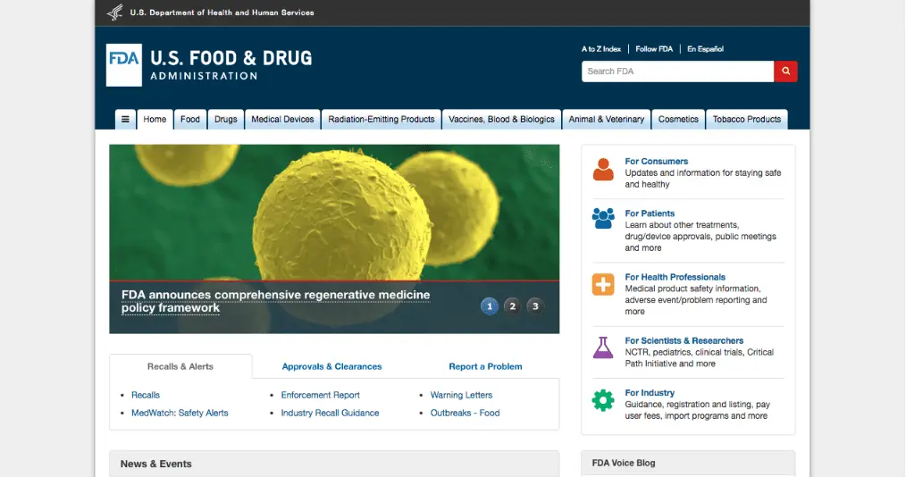Click the red search magnifier button
Screen dimensions: 906x477
tap(785, 71)
